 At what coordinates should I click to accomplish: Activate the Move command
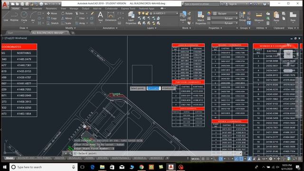(52, 13)
